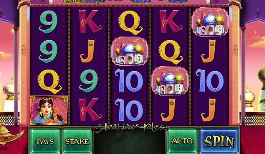Open the STAKE bet selector
The image size is (265, 154).
pos(77,141)
